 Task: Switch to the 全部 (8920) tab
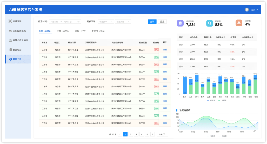point(45,31)
